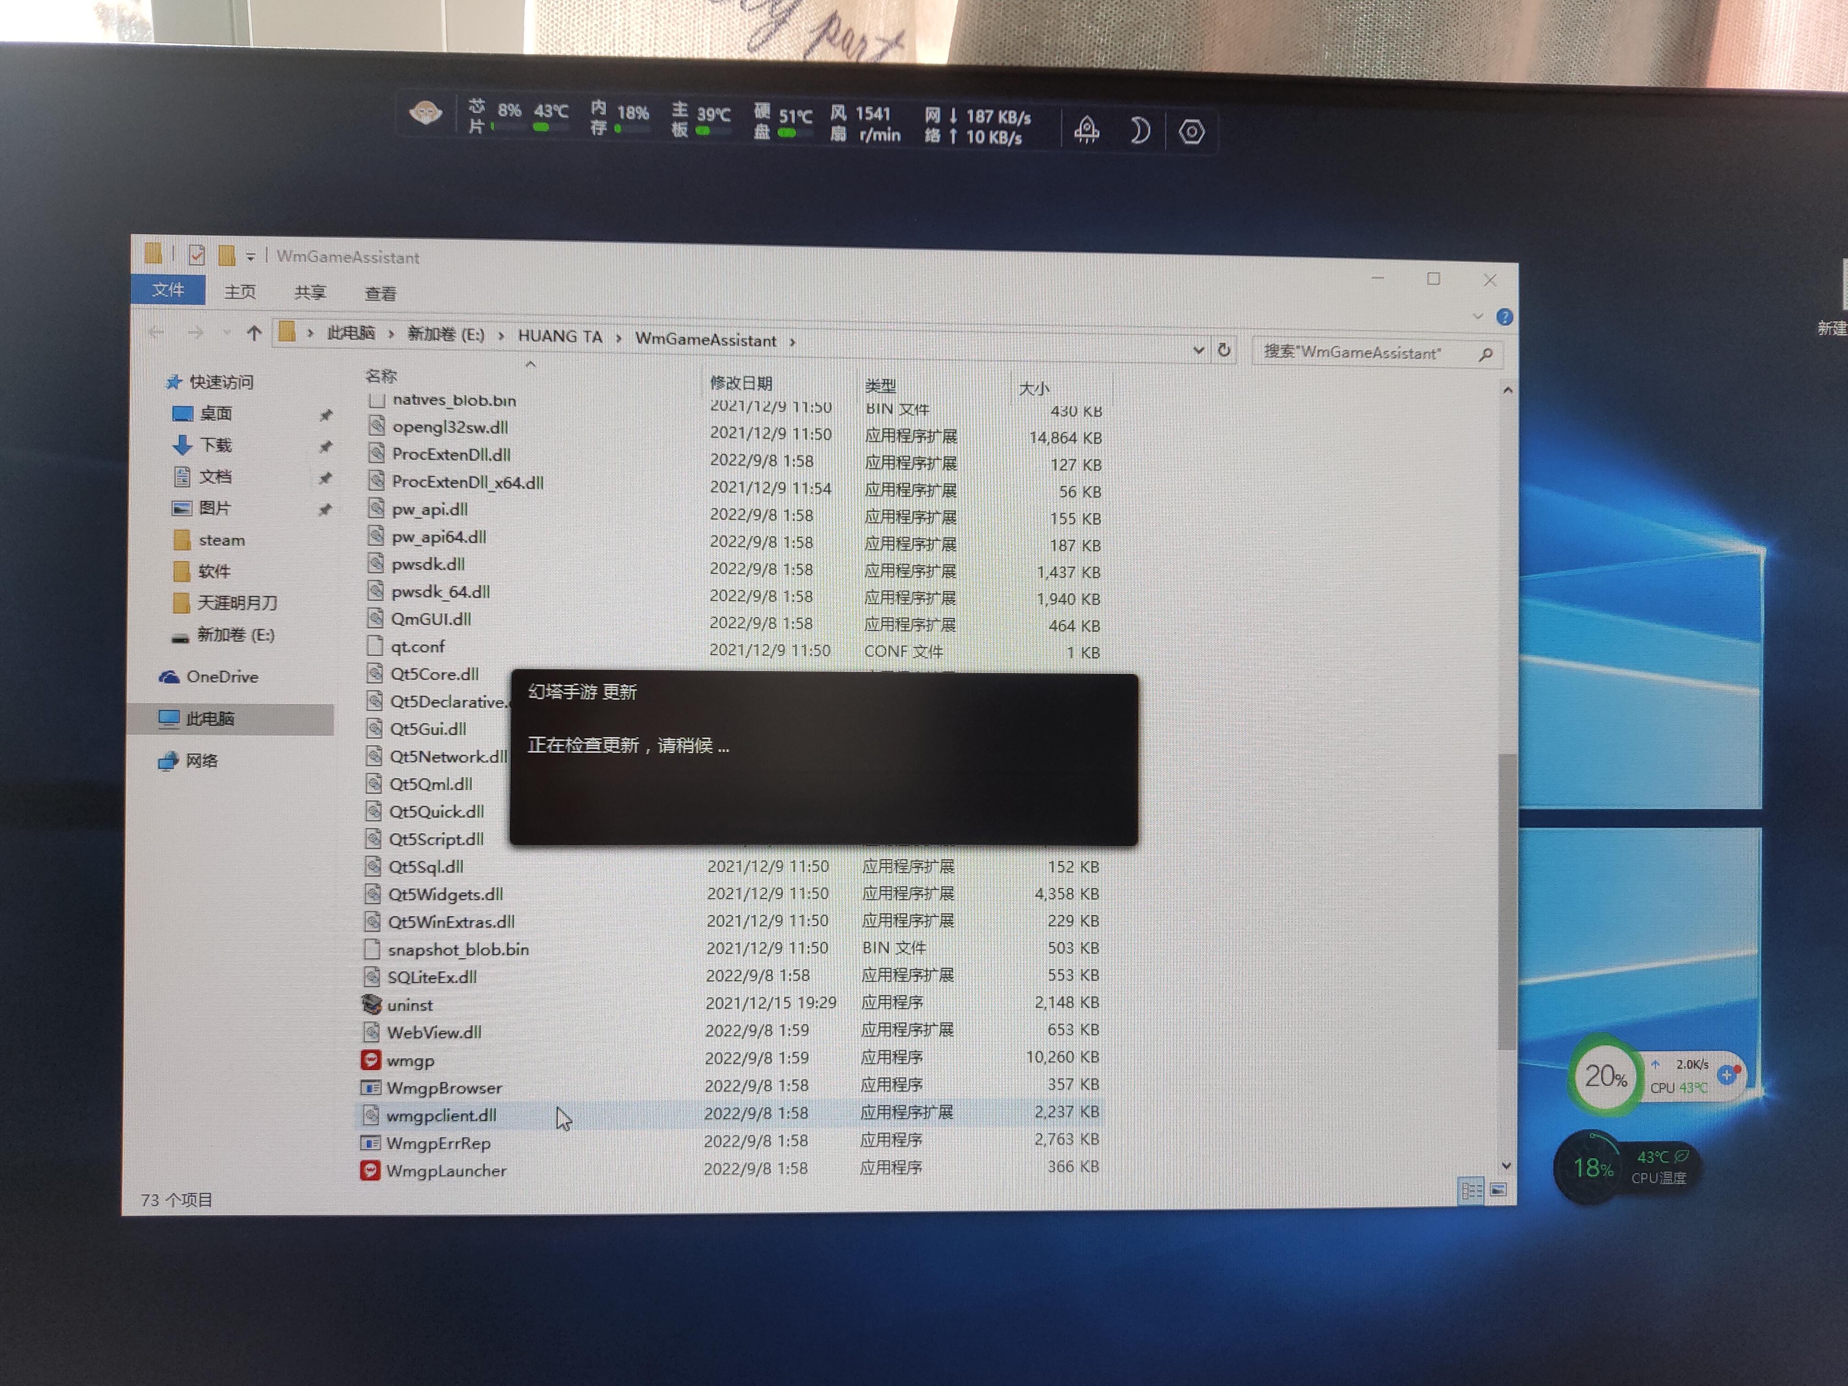Switch to details view layout icon
Image resolution: width=1848 pixels, height=1386 pixels.
(x=1470, y=1190)
